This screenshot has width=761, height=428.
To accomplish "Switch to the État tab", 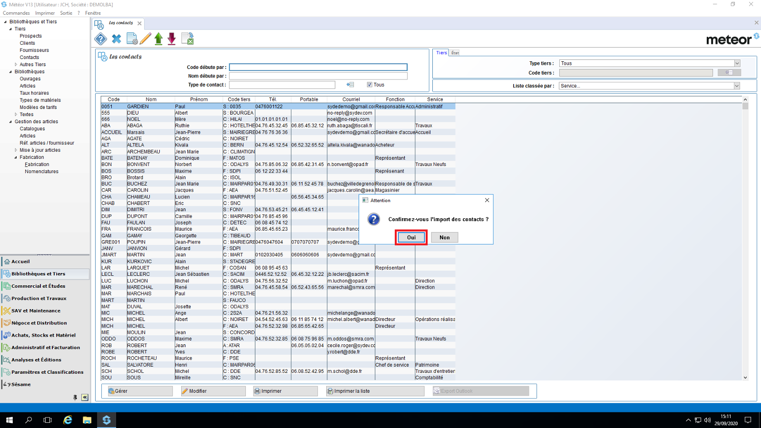I will pos(455,53).
